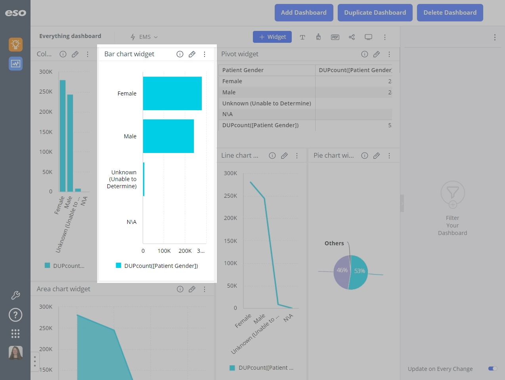Edit the Bar chart widget with pencil
This screenshot has height=380, width=505.
[x=192, y=54]
